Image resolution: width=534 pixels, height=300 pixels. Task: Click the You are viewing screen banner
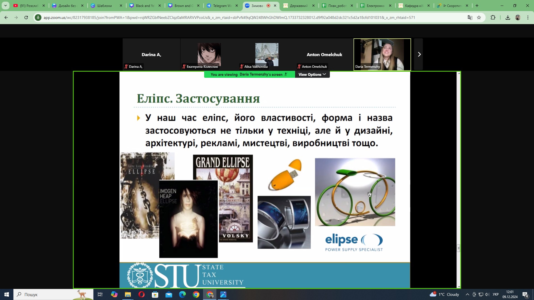point(249,74)
